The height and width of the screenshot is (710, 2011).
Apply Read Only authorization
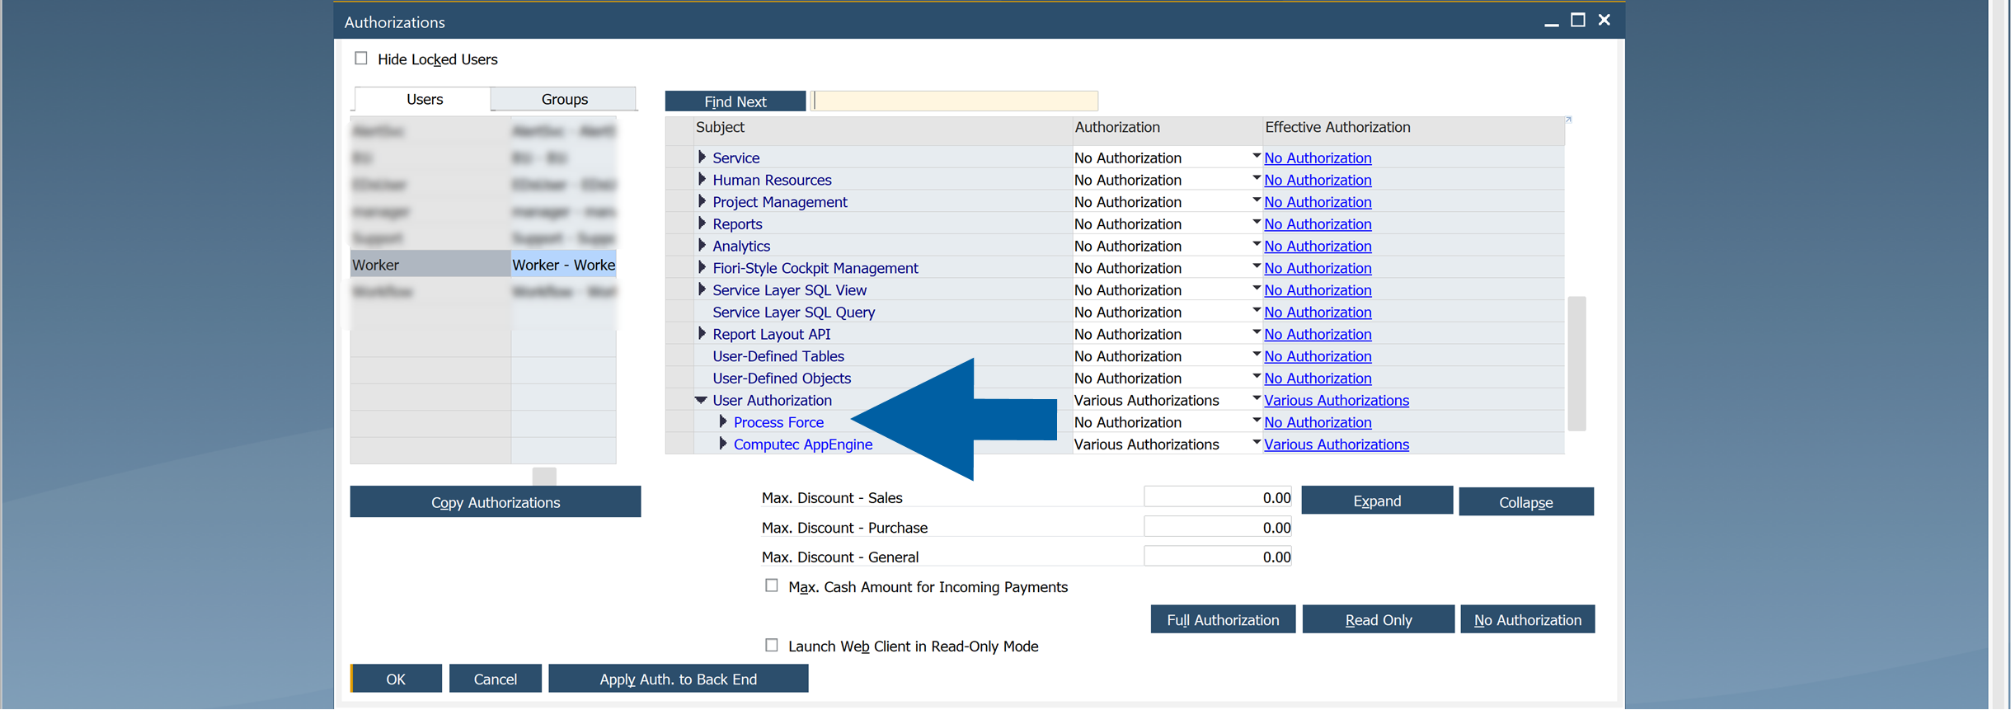[1379, 619]
